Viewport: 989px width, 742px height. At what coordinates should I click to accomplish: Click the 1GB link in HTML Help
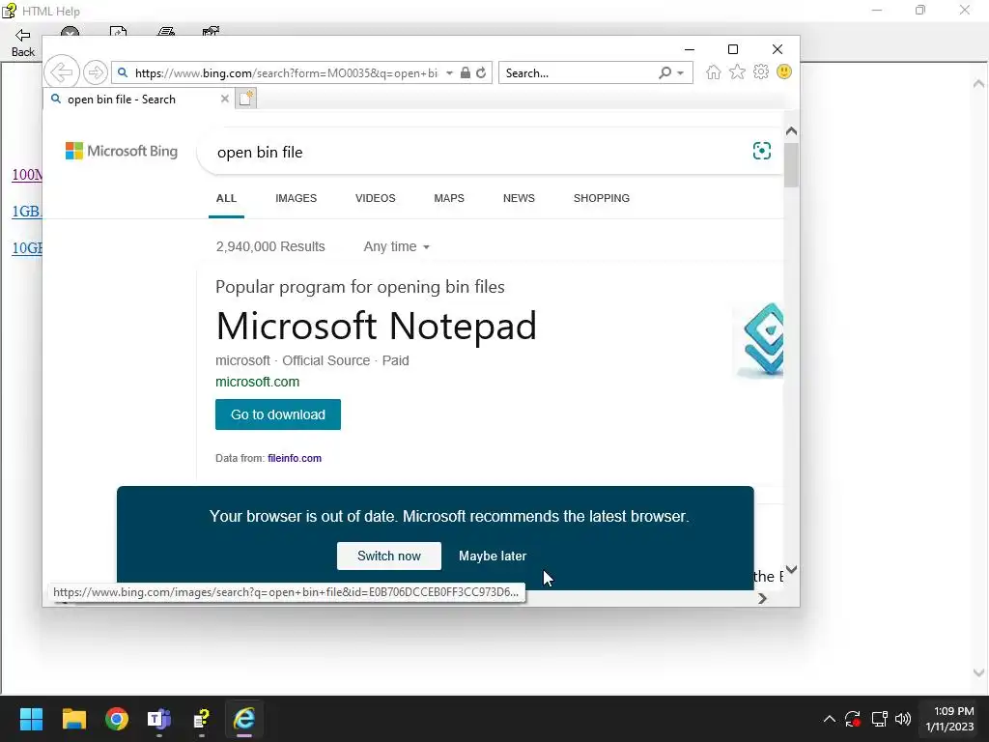tap(26, 212)
